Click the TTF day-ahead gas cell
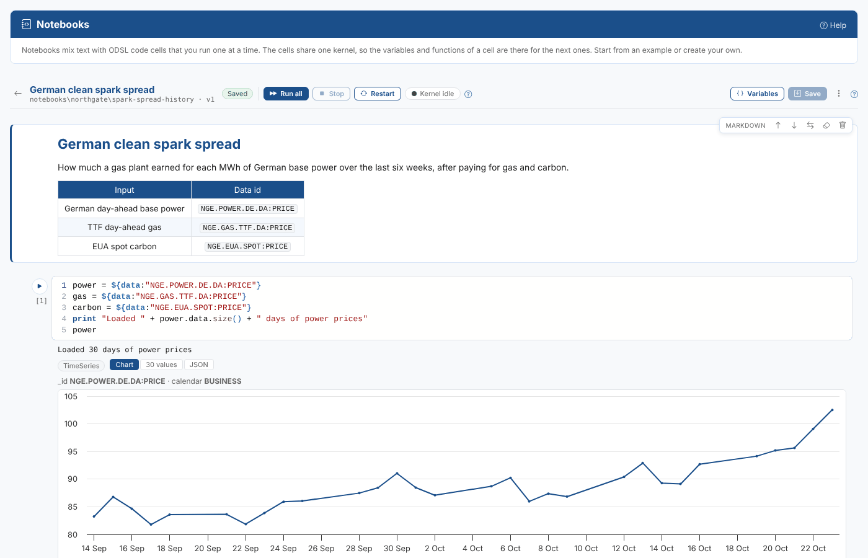 click(125, 228)
